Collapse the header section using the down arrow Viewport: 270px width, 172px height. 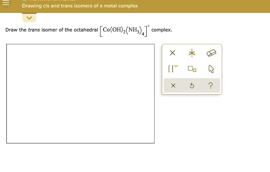(x=29, y=18)
